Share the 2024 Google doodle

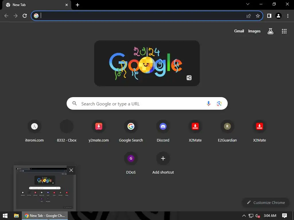pyautogui.click(x=189, y=78)
